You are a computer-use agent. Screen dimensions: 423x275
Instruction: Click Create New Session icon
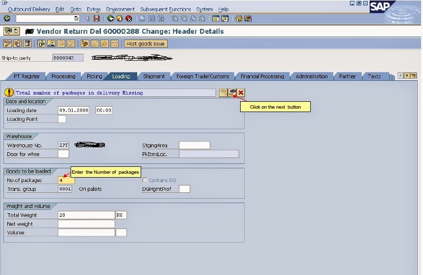216,19
